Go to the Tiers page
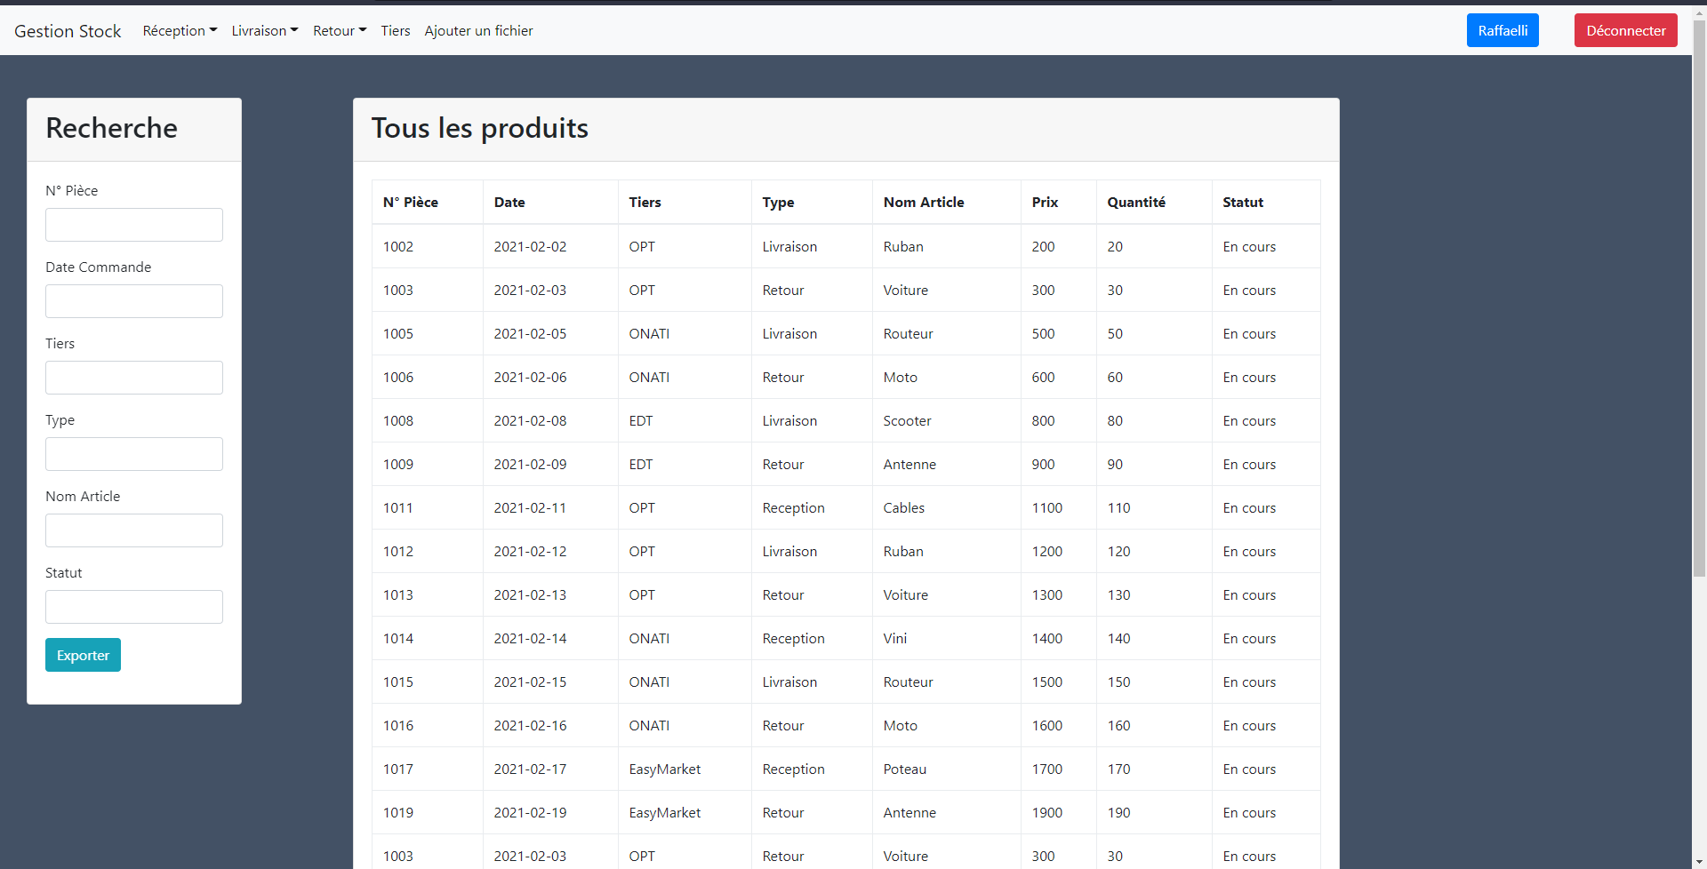Image resolution: width=1707 pixels, height=869 pixels. tap(396, 30)
